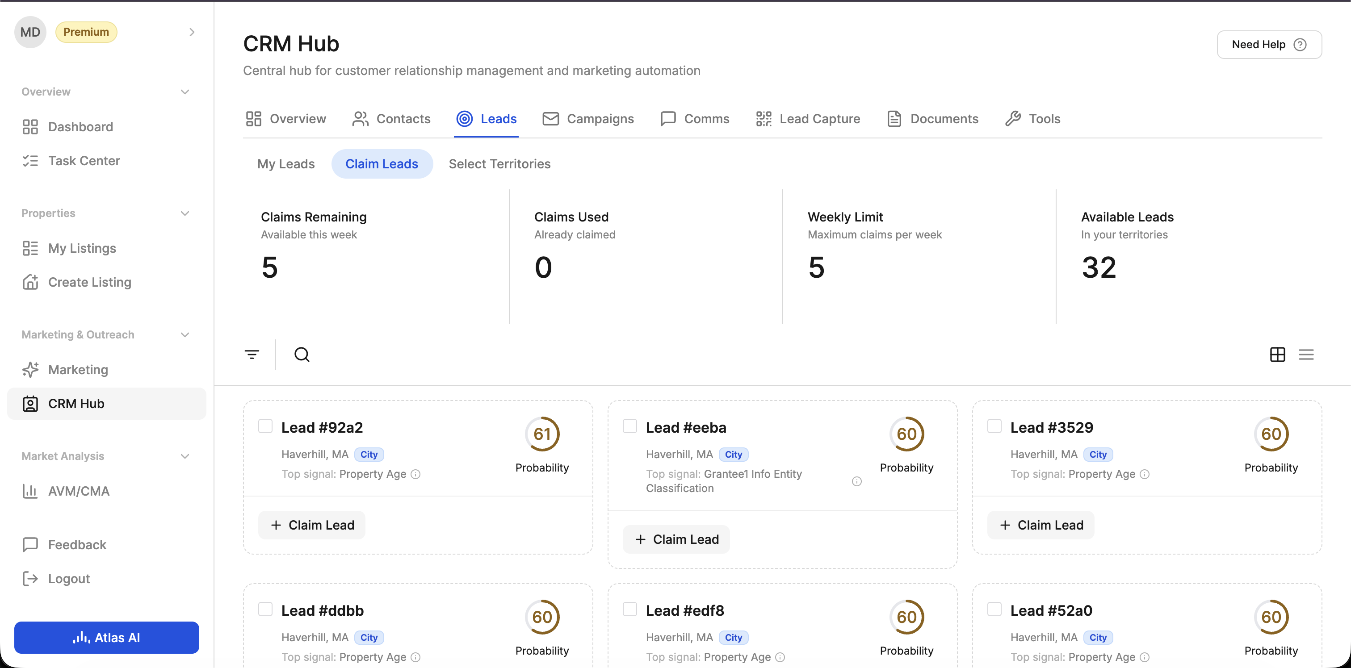Select checkbox for Lead #eeba
Screen dimensions: 1351x668
coord(630,426)
